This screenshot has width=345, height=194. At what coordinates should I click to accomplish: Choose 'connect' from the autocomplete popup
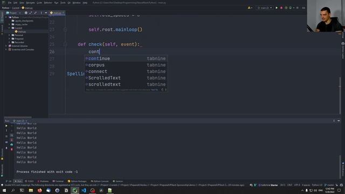click(126, 72)
